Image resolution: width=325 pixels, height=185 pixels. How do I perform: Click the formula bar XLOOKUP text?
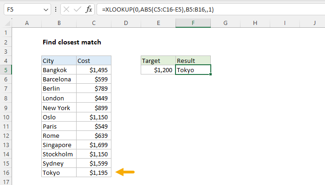[x=158, y=10]
